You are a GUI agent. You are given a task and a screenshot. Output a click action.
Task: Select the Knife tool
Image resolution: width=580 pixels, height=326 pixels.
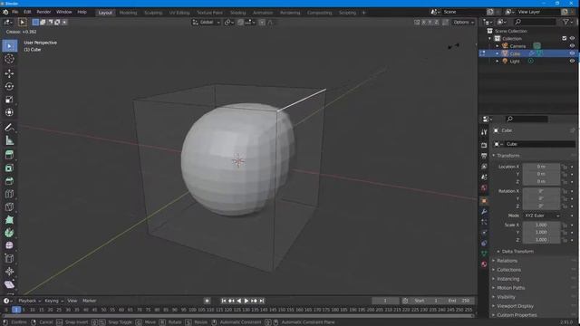point(9,206)
